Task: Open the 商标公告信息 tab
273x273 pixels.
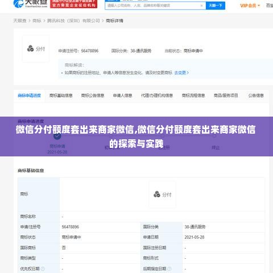Action: coord(93,96)
